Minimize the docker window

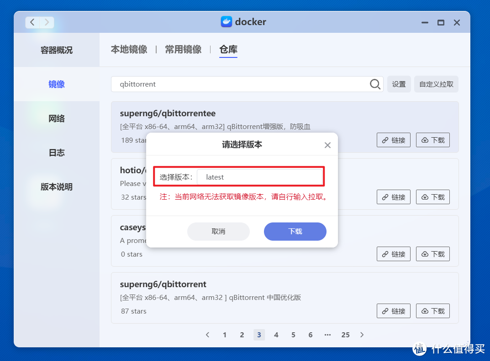click(x=425, y=22)
